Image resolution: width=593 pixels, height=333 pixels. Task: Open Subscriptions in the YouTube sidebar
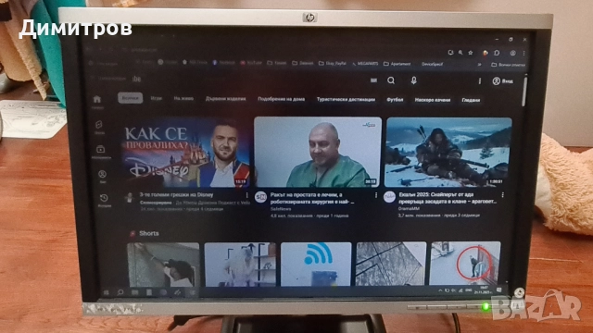(x=101, y=152)
